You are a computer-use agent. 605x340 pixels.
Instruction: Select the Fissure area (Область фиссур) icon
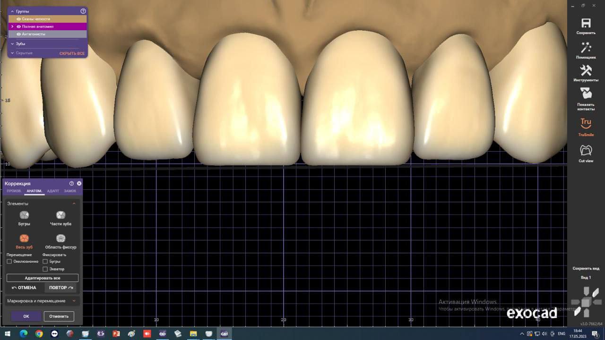click(x=60, y=238)
